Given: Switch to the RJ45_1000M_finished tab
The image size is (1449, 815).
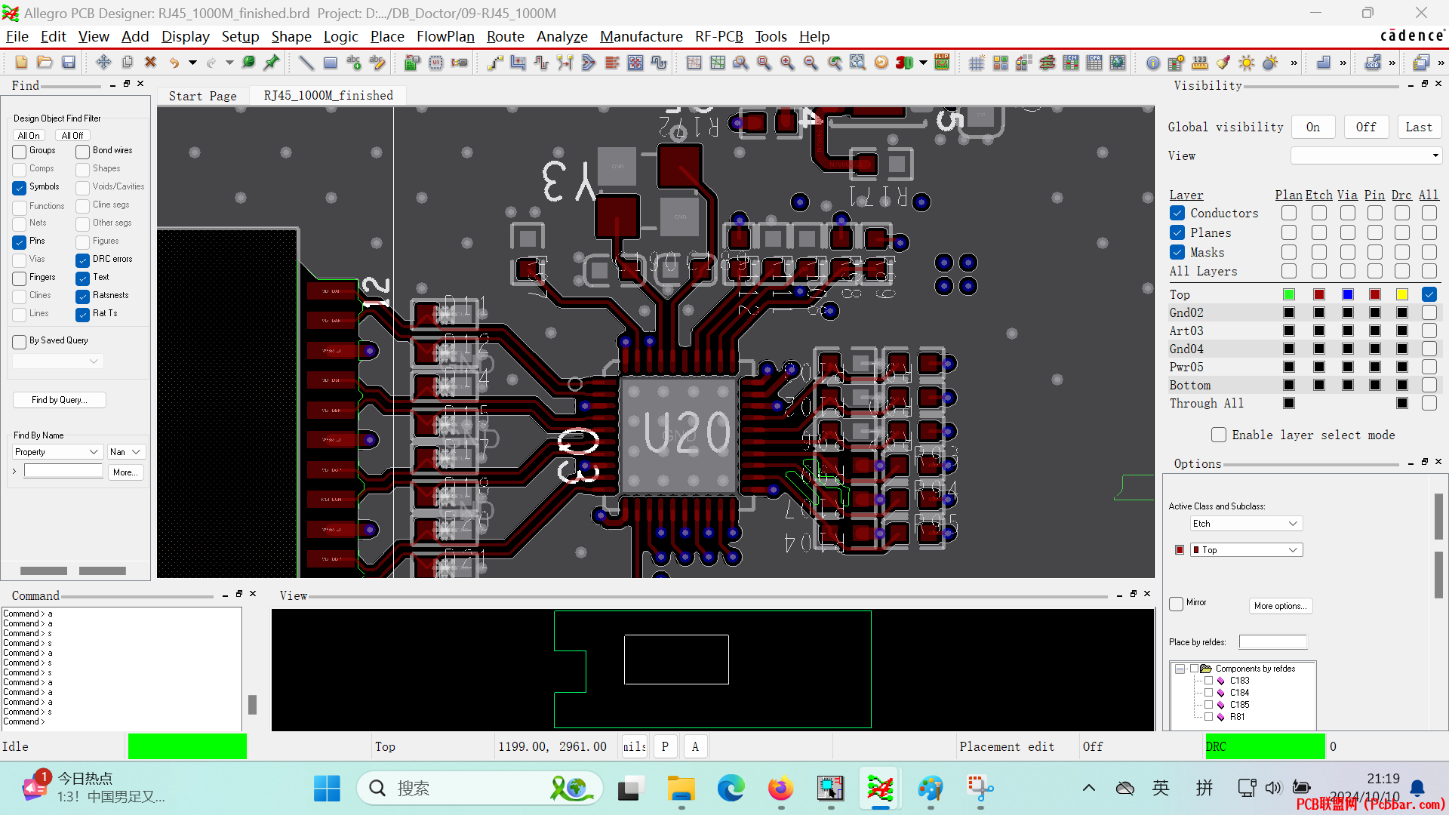Looking at the screenshot, I should (x=328, y=95).
